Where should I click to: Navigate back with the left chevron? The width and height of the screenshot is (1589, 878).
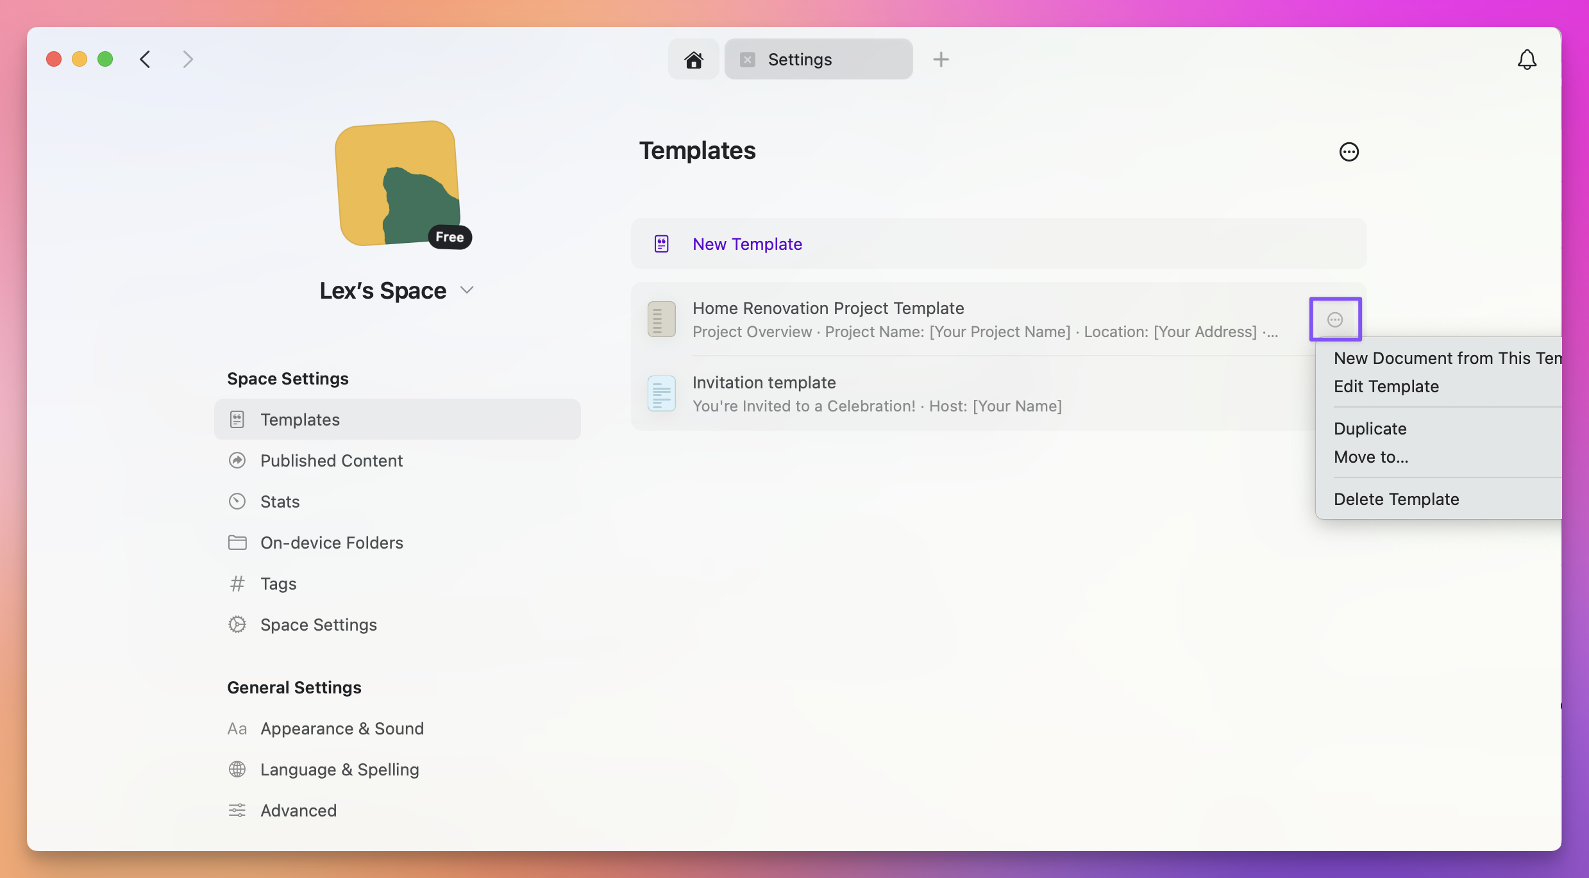click(144, 59)
